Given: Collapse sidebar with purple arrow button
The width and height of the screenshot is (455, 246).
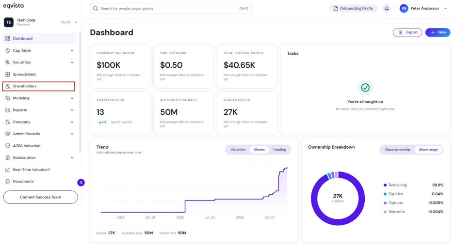Looking at the screenshot, I should (x=81, y=183).
